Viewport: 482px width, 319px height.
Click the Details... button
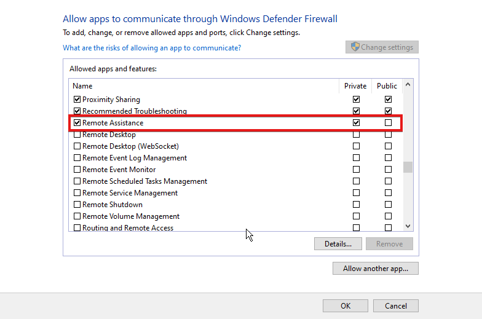[x=338, y=243]
